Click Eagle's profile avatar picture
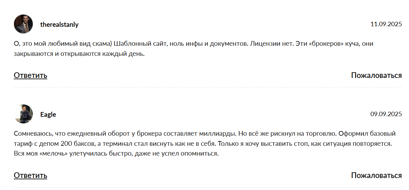This screenshot has width=409, height=190. click(23, 114)
